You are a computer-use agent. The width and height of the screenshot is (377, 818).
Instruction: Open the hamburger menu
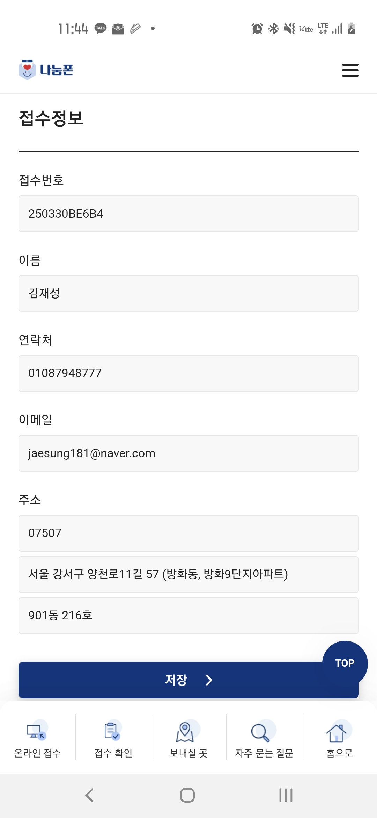[350, 70]
